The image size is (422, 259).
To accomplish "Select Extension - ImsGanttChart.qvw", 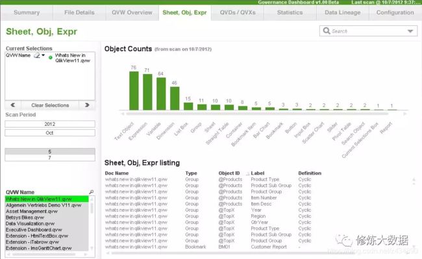I will pyautogui.click(x=47, y=248).
